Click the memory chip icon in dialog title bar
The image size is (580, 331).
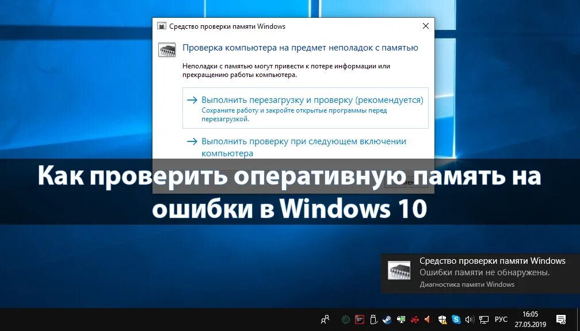(x=161, y=26)
